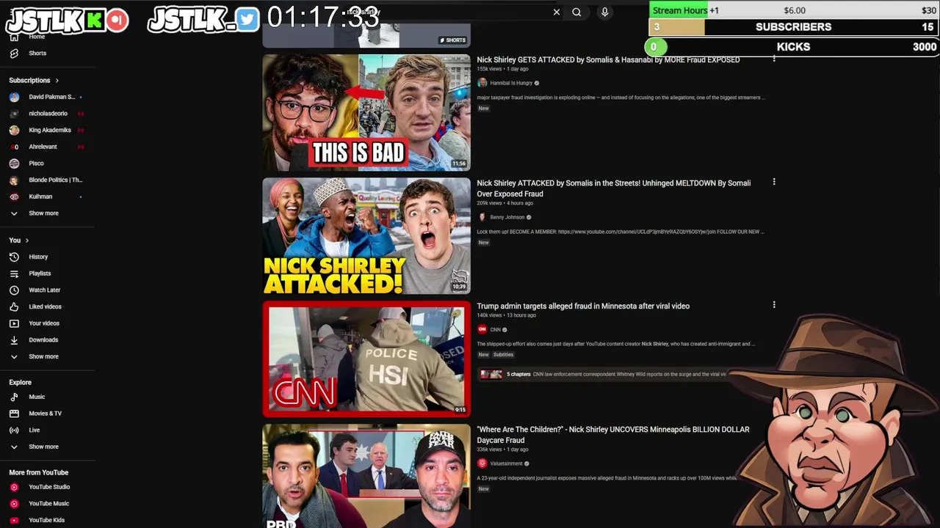Open CNN channel avatar icon

coord(482,329)
